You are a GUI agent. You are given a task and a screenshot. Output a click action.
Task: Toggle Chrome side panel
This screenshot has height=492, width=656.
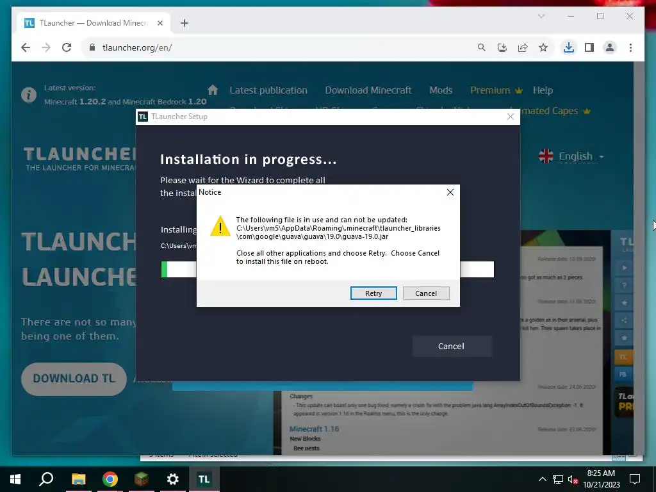(x=589, y=47)
